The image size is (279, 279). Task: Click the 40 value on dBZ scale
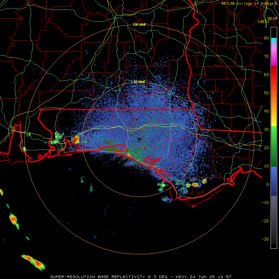click(x=266, y=111)
